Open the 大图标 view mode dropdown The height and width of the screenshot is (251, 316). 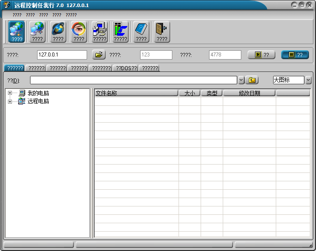click(308, 80)
